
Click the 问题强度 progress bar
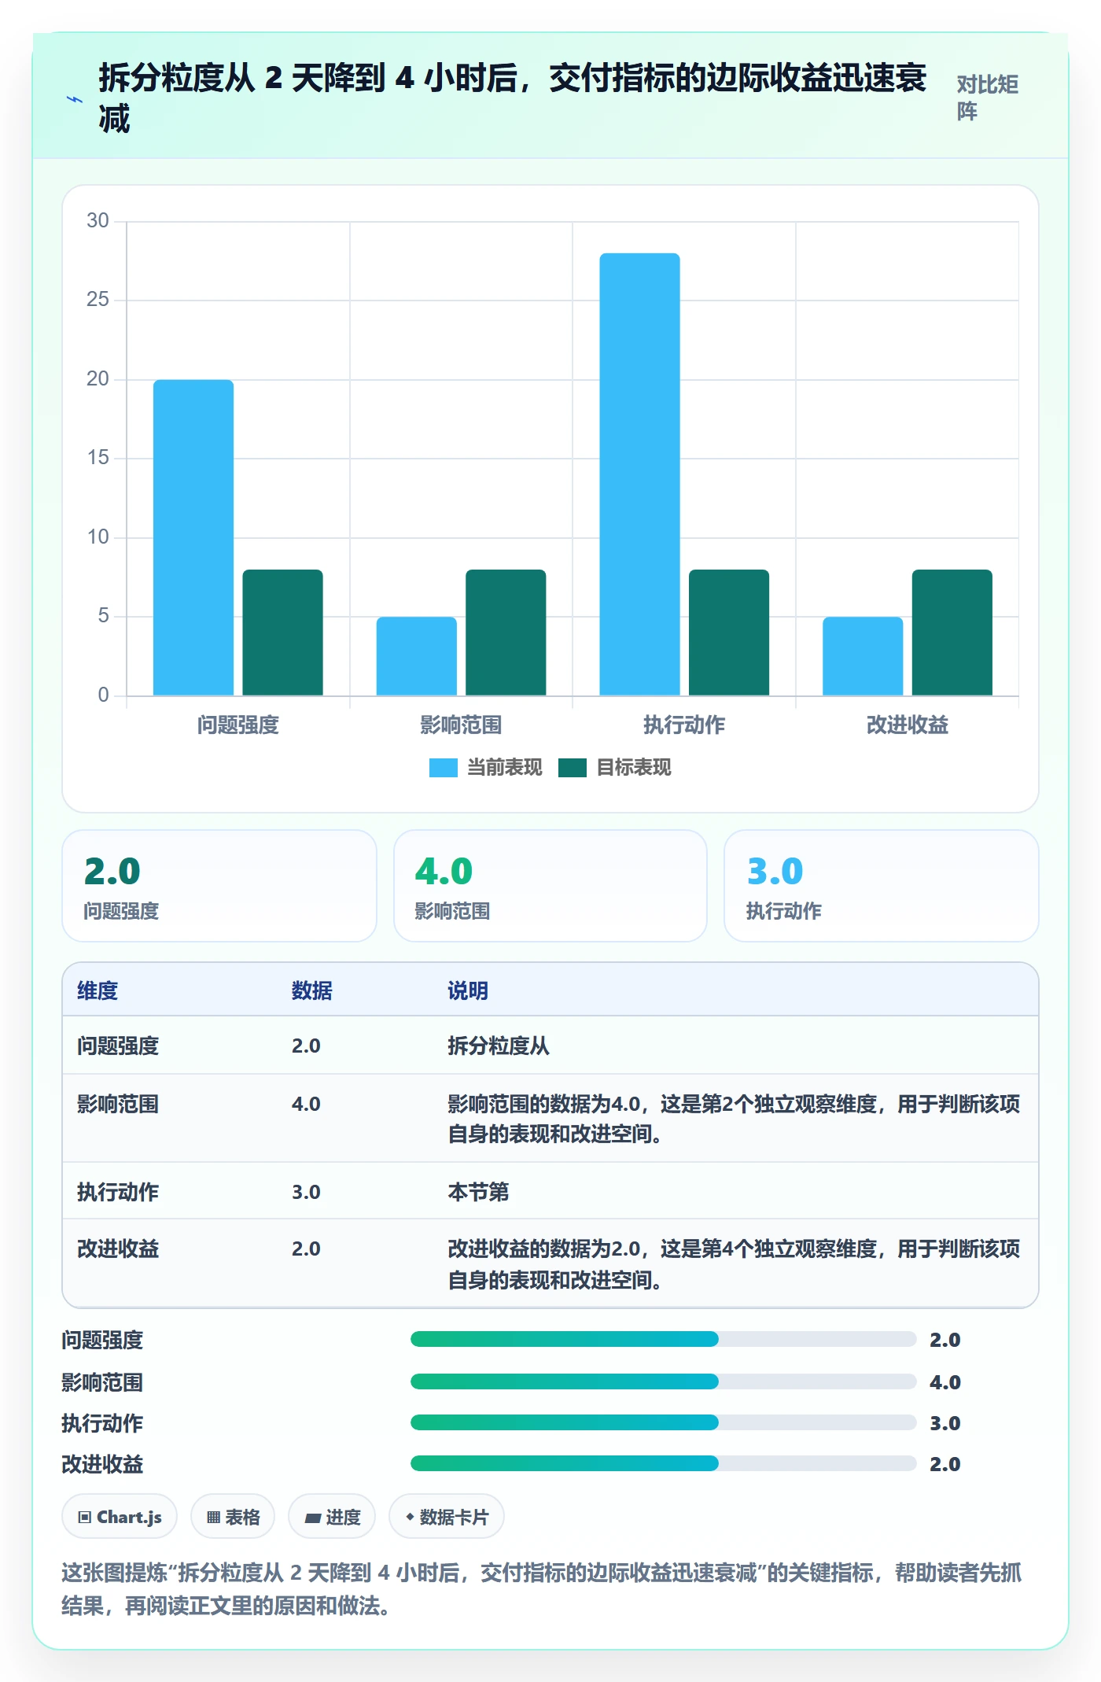click(x=663, y=1339)
